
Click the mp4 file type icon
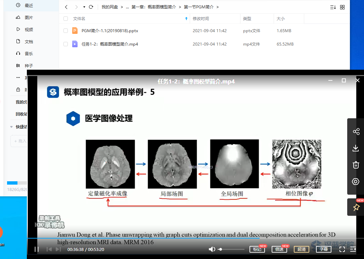(x=75, y=44)
